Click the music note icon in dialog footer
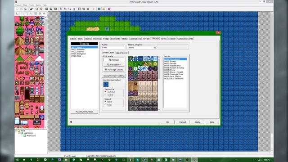This screenshot has width=288, height=162. pos(71,122)
